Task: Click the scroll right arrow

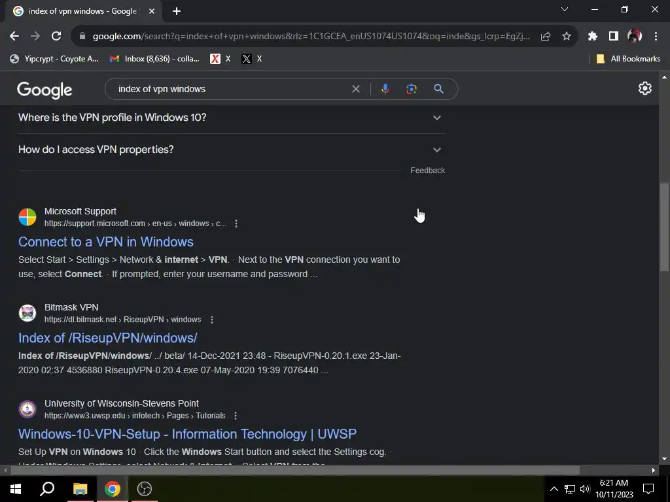Action: (x=654, y=471)
